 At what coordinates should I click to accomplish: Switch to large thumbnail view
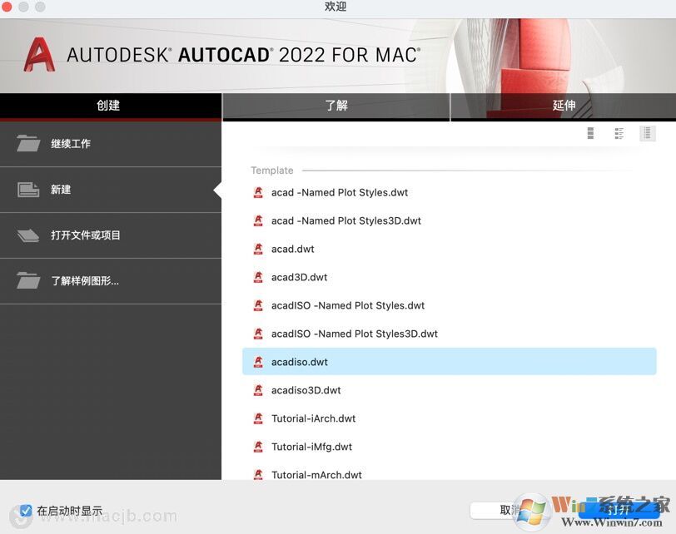590,133
